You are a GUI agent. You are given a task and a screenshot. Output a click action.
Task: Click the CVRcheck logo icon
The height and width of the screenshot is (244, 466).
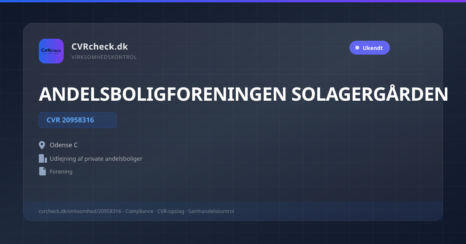click(51, 51)
